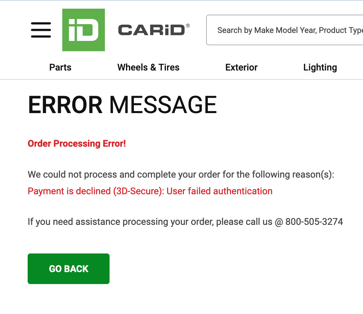Click the search box placeholder text
Viewport: 363px width, 314px height.
tap(289, 30)
